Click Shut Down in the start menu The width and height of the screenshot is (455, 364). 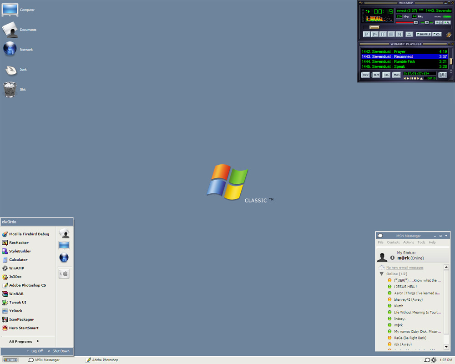point(61,351)
